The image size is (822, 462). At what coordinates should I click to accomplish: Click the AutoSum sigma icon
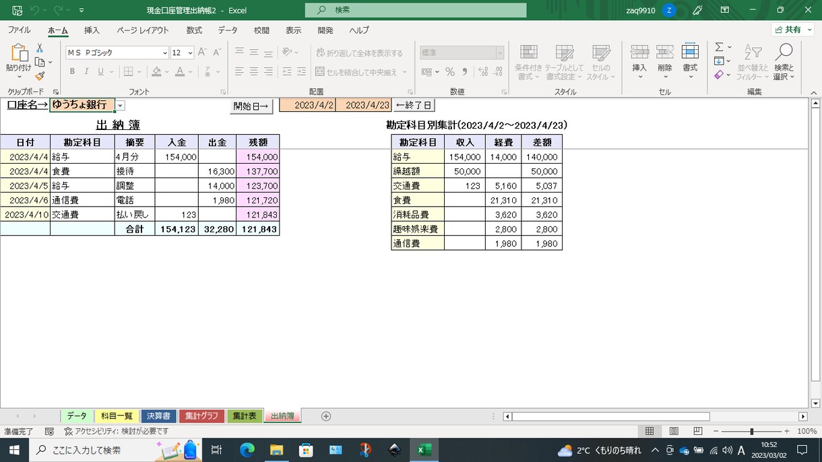(719, 47)
